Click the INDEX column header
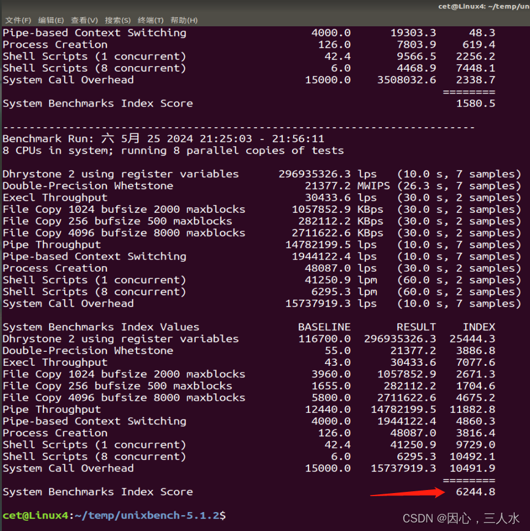The image size is (530, 531). pos(479,327)
